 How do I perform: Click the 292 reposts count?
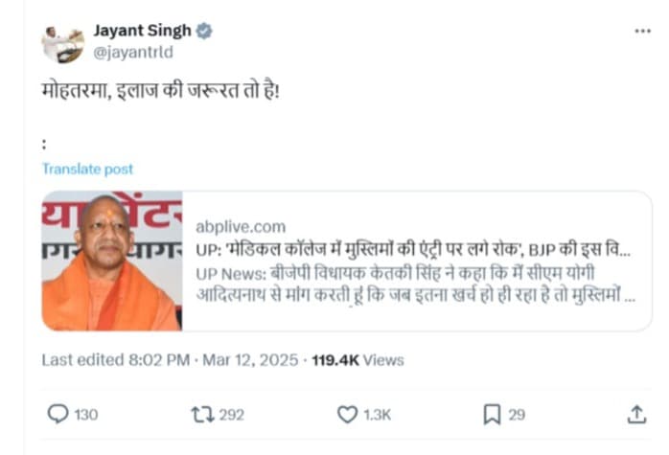tap(231, 415)
